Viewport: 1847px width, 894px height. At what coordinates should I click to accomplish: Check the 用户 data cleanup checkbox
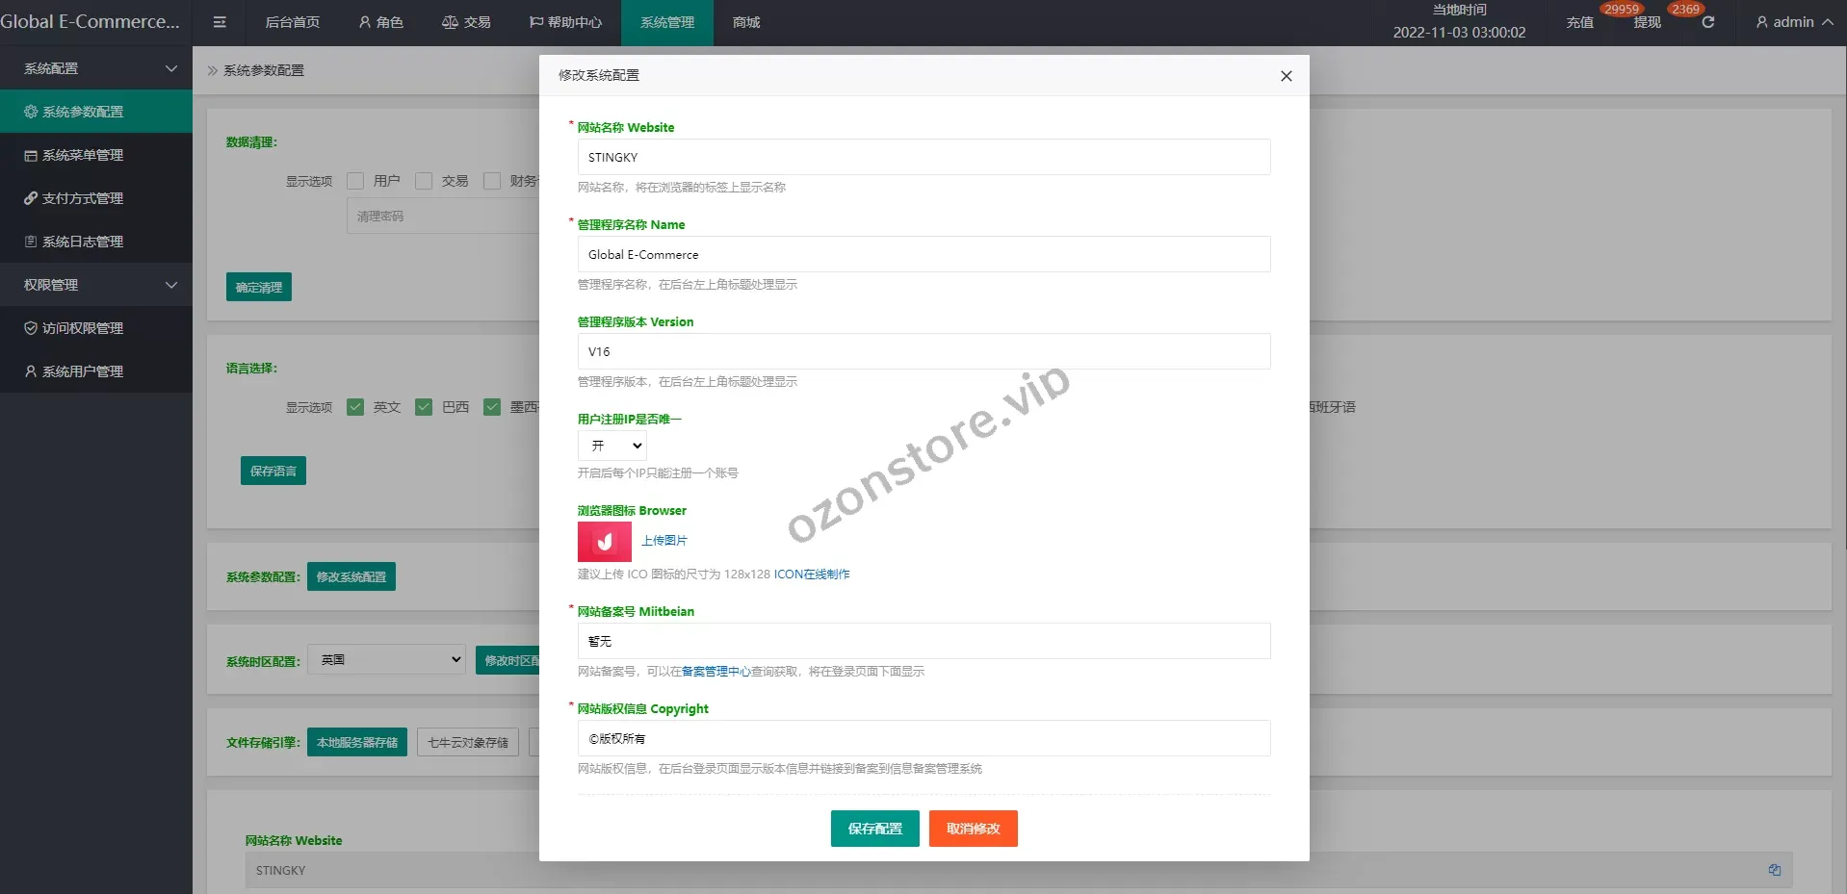pos(355,181)
